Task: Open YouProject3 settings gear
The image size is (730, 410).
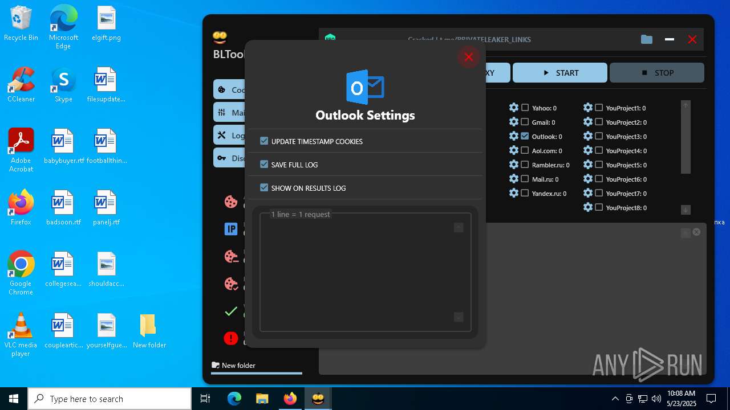Action: coord(588,136)
